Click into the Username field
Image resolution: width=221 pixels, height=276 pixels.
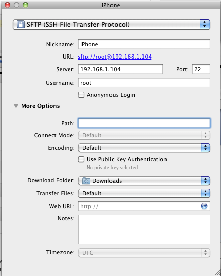pyautogui.click(x=144, y=83)
